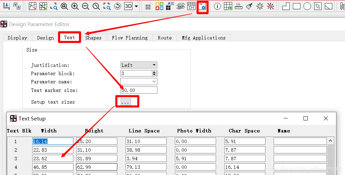Click Photo Width field 5.91 in row 3

(x=195, y=159)
